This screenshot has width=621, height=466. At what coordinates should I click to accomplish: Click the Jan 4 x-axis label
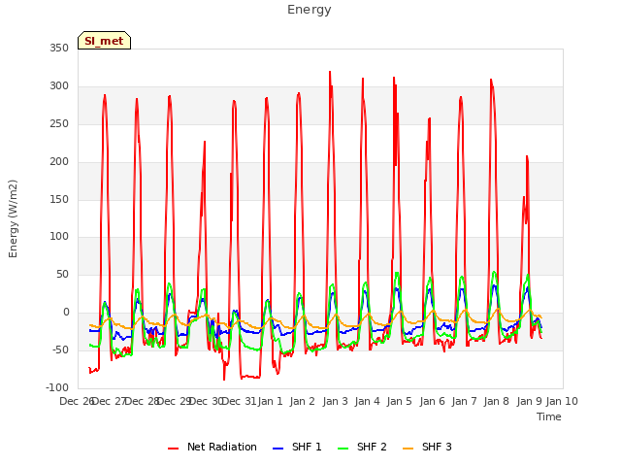[x=367, y=401]
